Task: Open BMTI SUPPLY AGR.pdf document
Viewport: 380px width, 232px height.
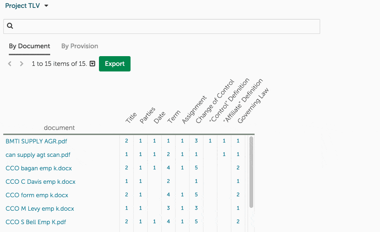Action: tap(36, 141)
